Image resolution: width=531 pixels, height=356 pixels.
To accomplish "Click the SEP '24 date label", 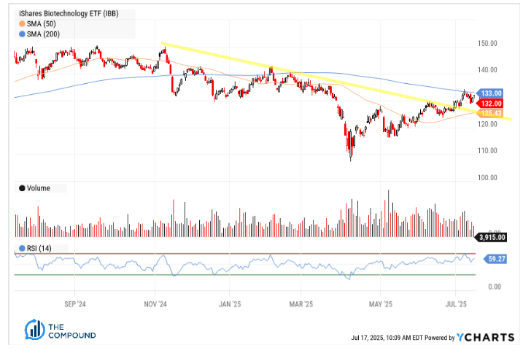I will 75,304.
